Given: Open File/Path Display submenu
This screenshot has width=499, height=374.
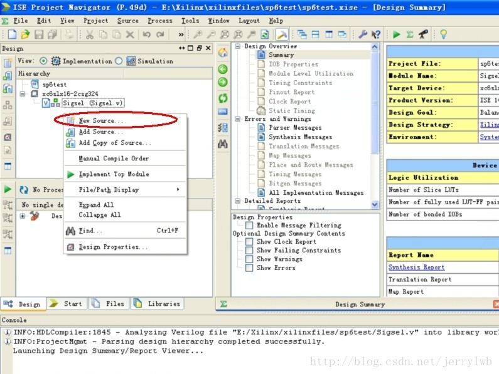Looking at the screenshot, I should [x=125, y=190].
